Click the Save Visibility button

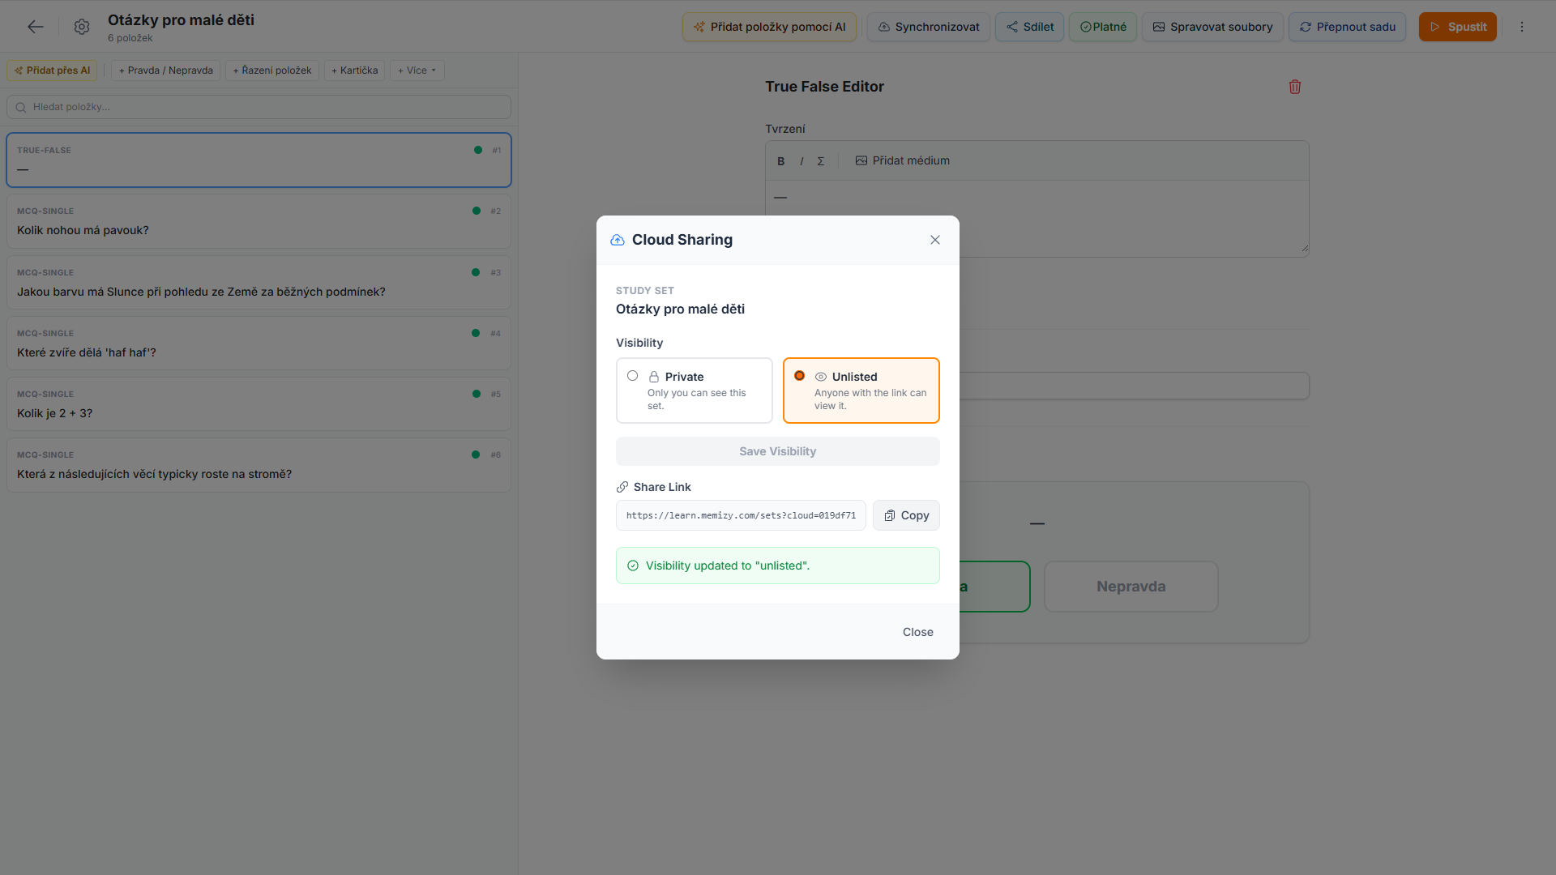[x=777, y=451]
